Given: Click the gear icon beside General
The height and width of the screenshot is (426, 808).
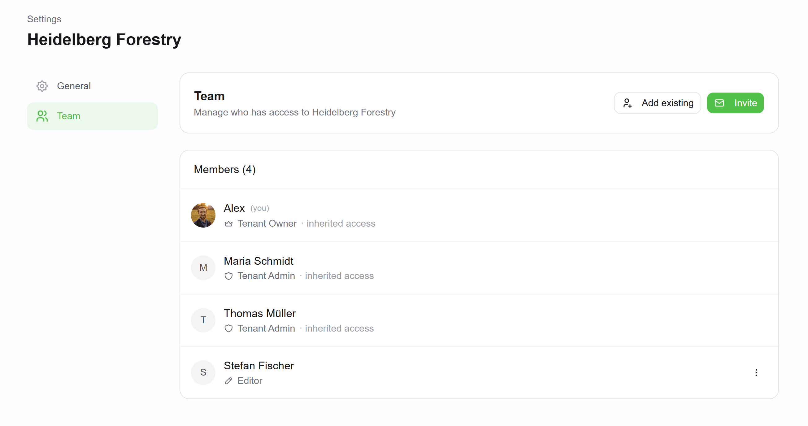Looking at the screenshot, I should tap(42, 86).
